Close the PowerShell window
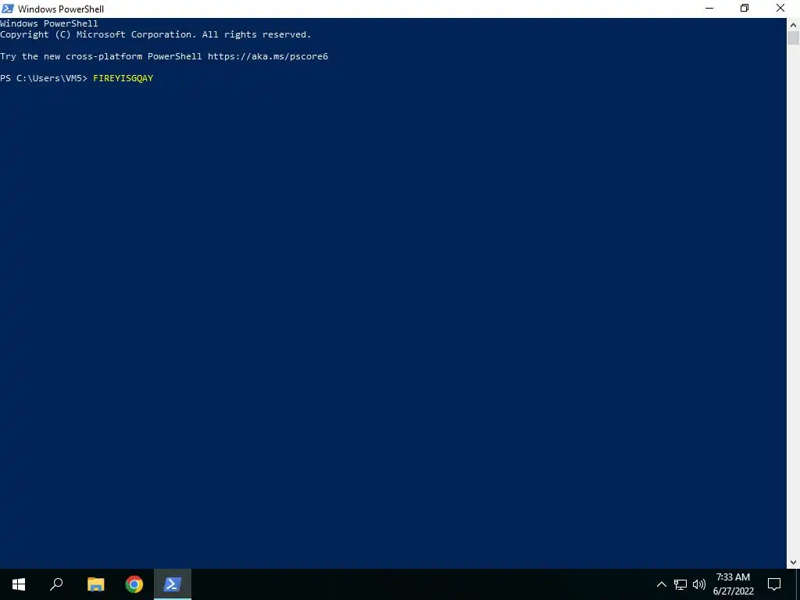 [780, 8]
